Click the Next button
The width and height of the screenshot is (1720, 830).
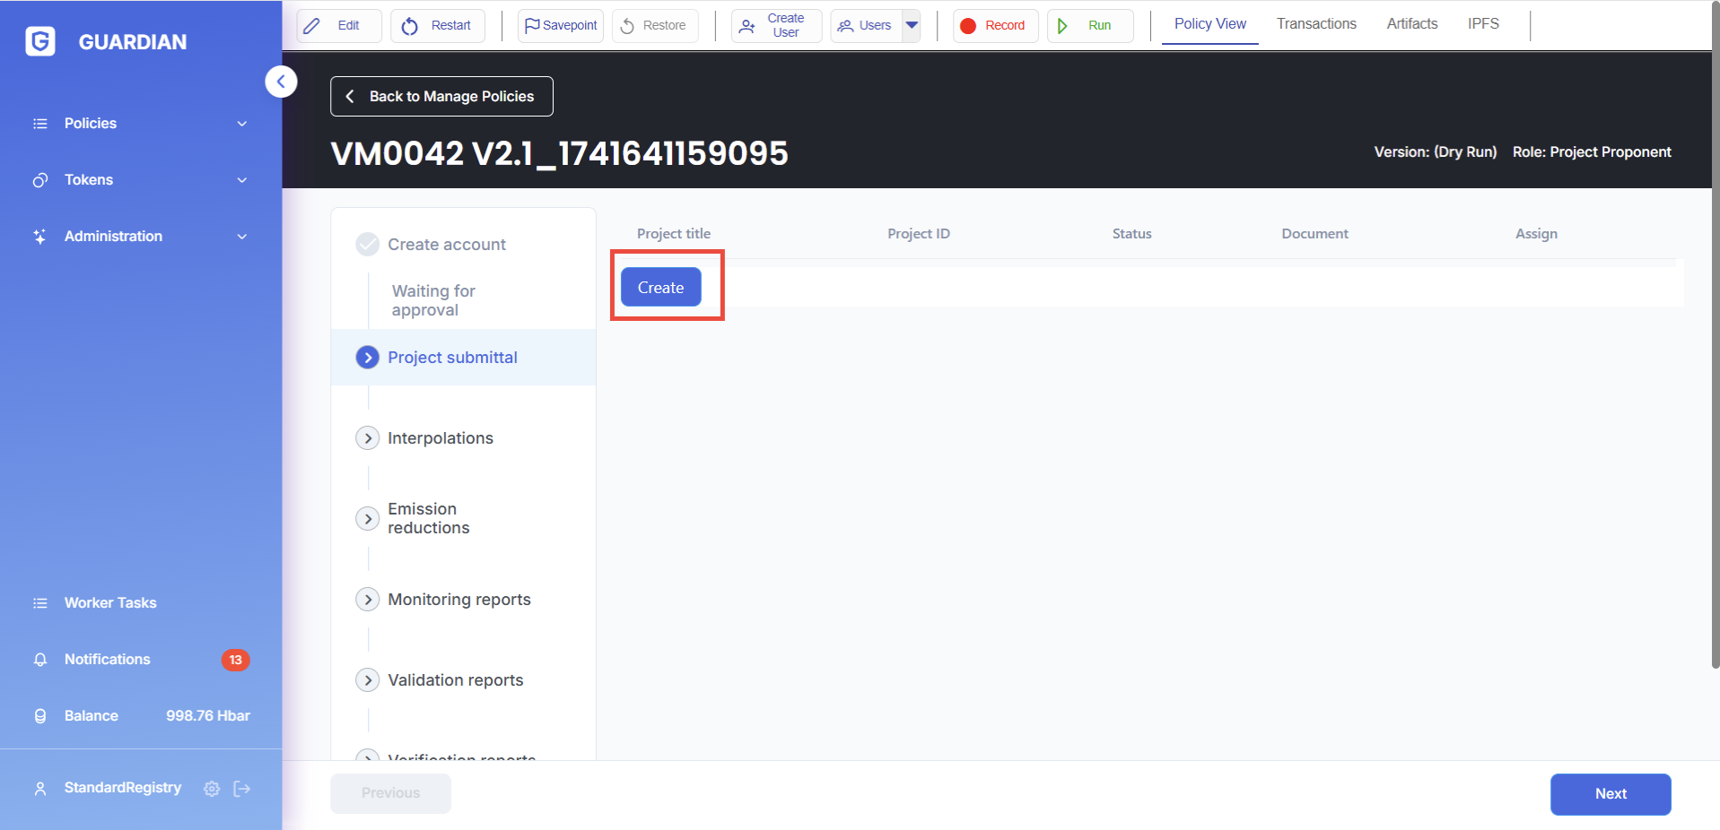click(x=1611, y=794)
